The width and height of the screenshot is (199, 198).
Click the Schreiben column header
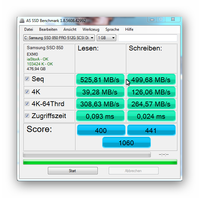(145, 48)
